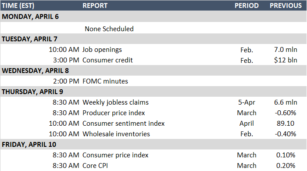Click the PREVIOUS column header
Viewport: 307px width, 171px height.
tap(286, 6)
